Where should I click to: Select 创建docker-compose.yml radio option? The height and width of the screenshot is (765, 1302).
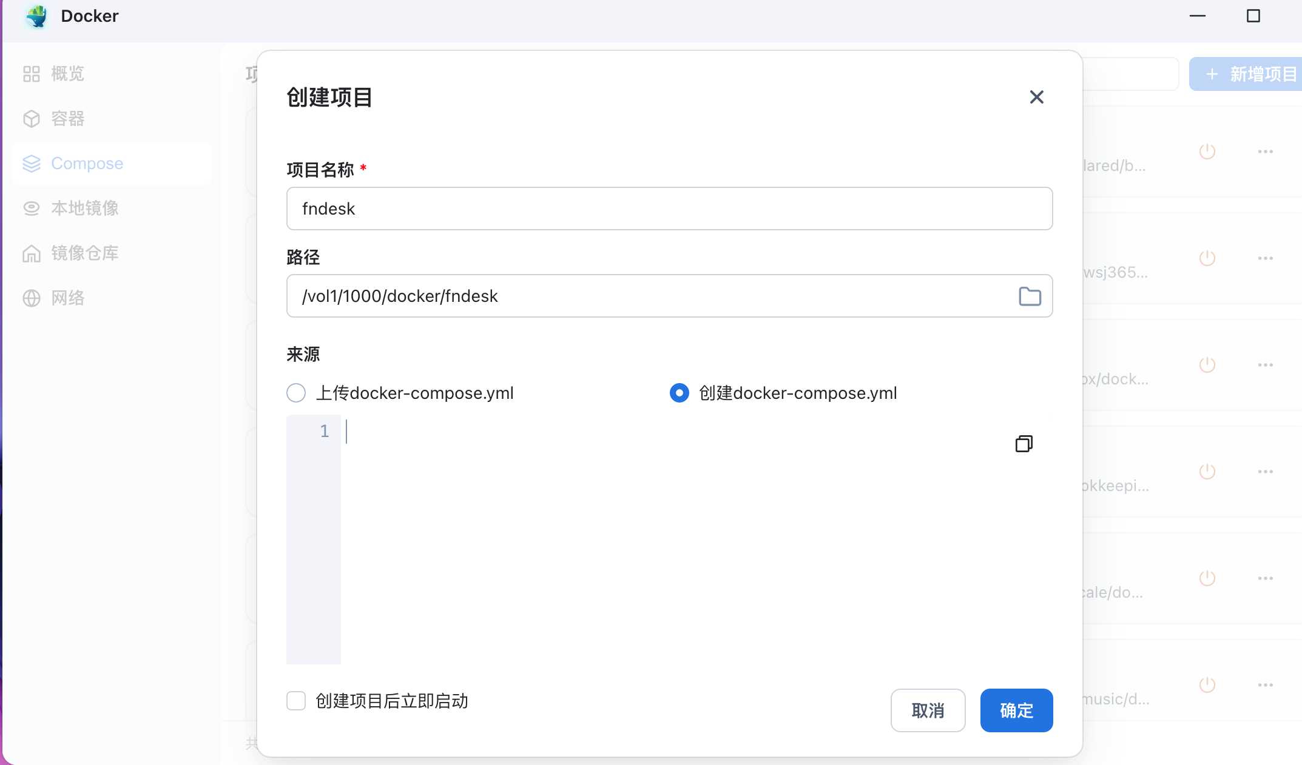(679, 393)
